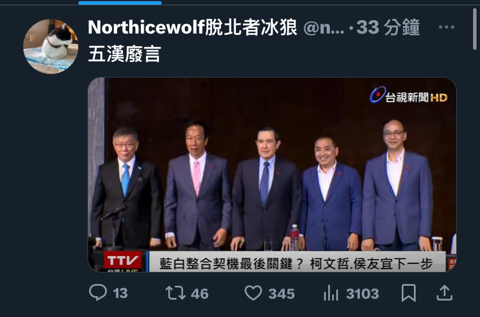Image resolution: width=480 pixels, height=317 pixels.
Task: Click the like count 345
Action: pos(281,294)
